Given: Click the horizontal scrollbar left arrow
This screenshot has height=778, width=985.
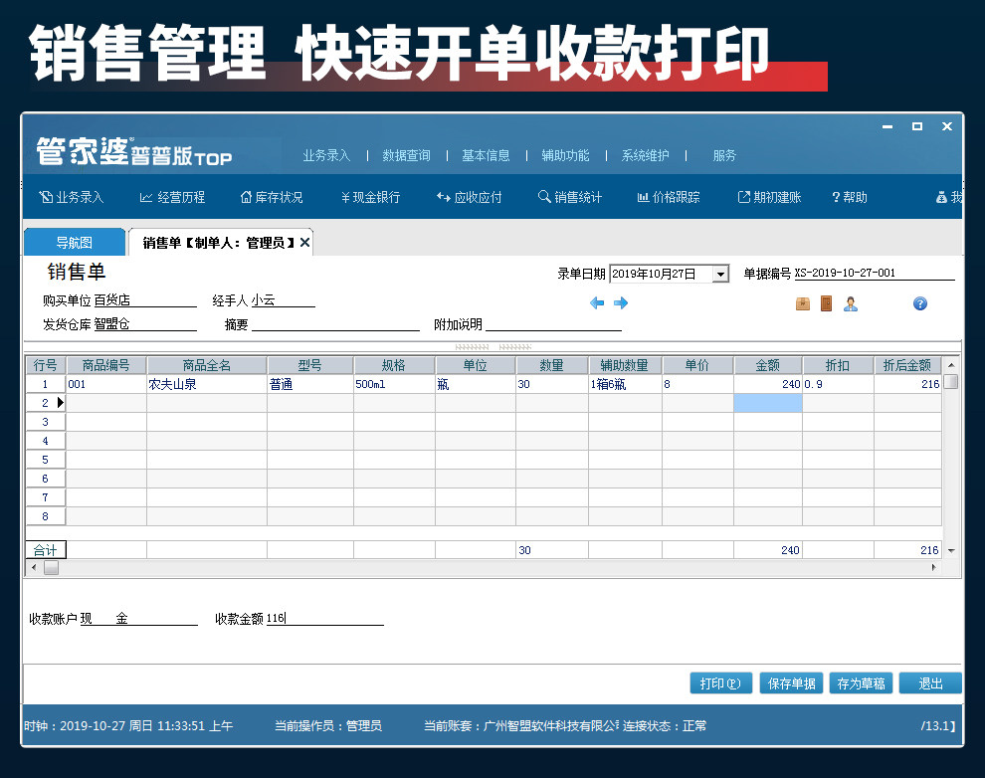Looking at the screenshot, I should pyautogui.click(x=34, y=568).
